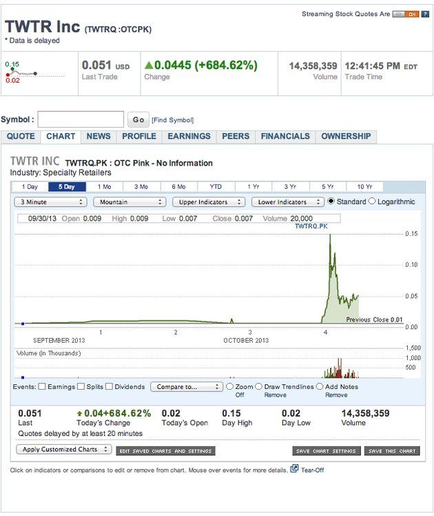
Task: Focus the Symbol input field
Action: (x=81, y=119)
